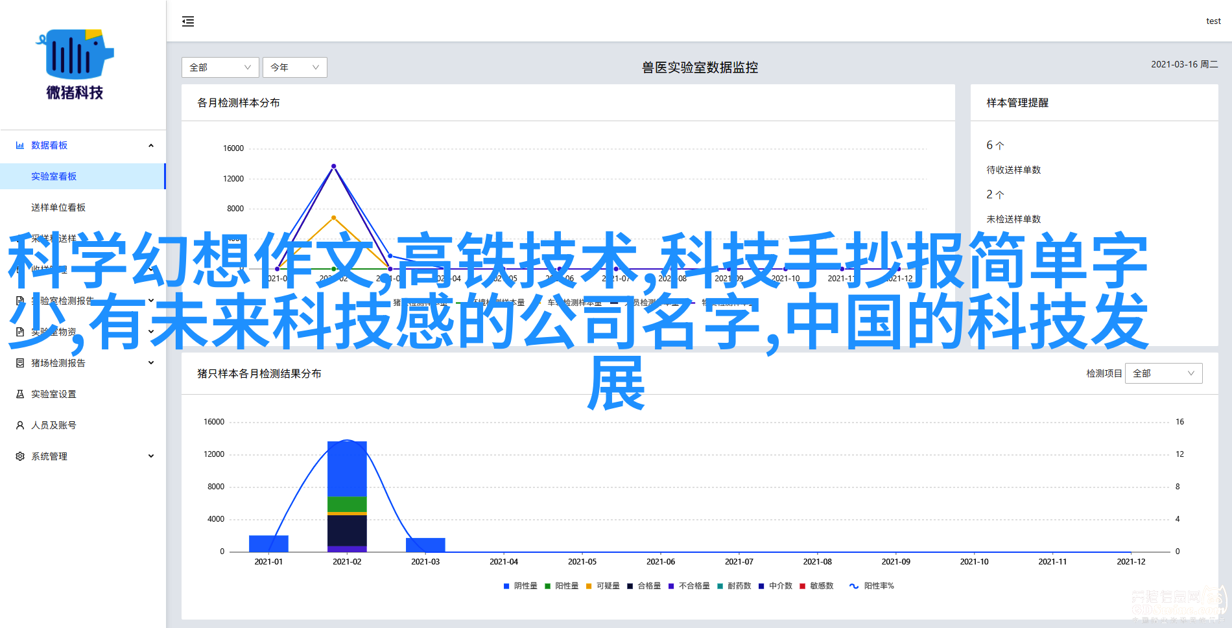Image resolution: width=1232 pixels, height=628 pixels.
Task: Select 实验室看板 in the sidebar
Action: tap(54, 176)
